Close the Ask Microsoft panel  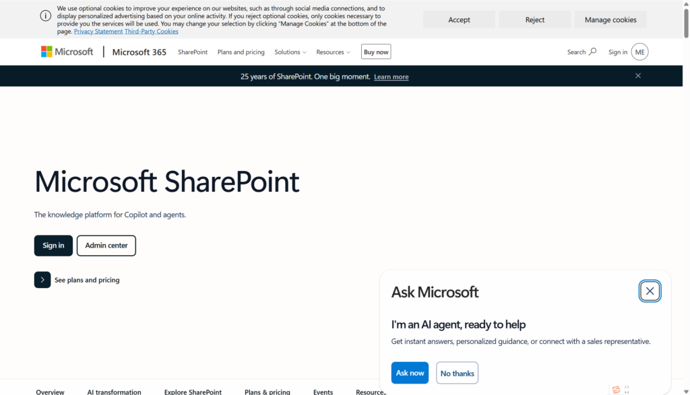coord(650,291)
